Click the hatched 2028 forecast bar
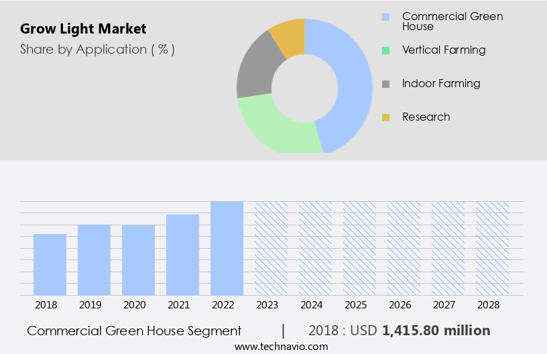547x354 pixels. pyautogui.click(x=492, y=248)
